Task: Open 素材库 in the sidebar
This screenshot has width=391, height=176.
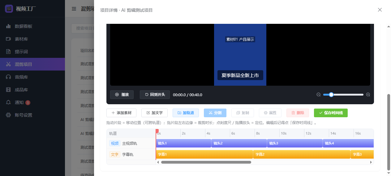Action: click(x=32, y=39)
